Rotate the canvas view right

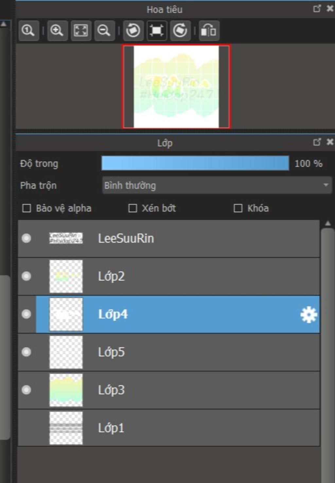(x=180, y=31)
